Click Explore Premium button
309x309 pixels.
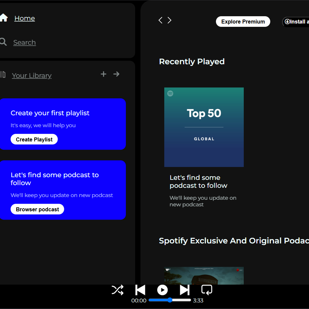tap(243, 22)
